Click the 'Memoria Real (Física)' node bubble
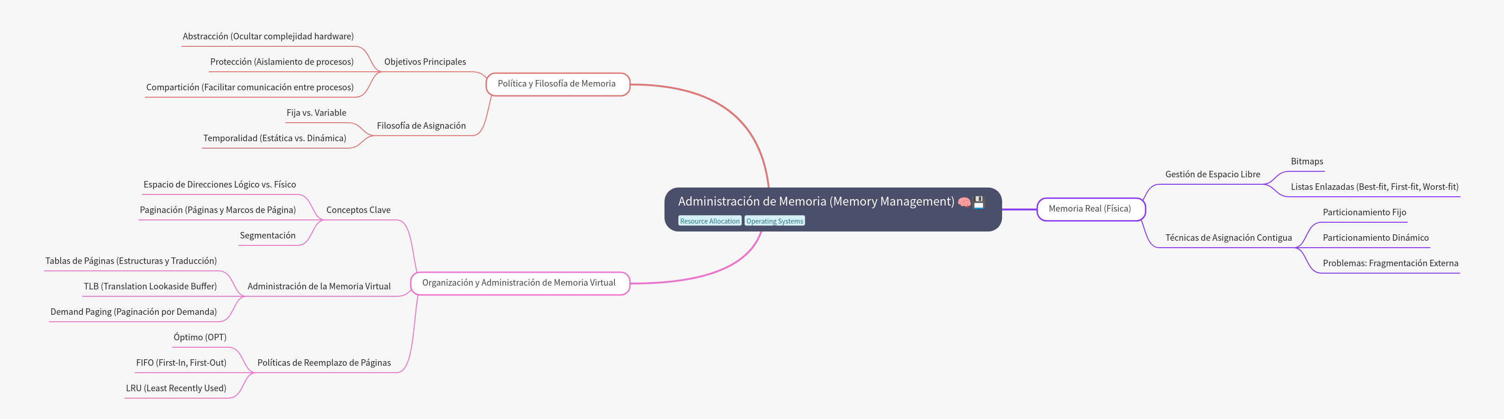 pyautogui.click(x=1090, y=208)
